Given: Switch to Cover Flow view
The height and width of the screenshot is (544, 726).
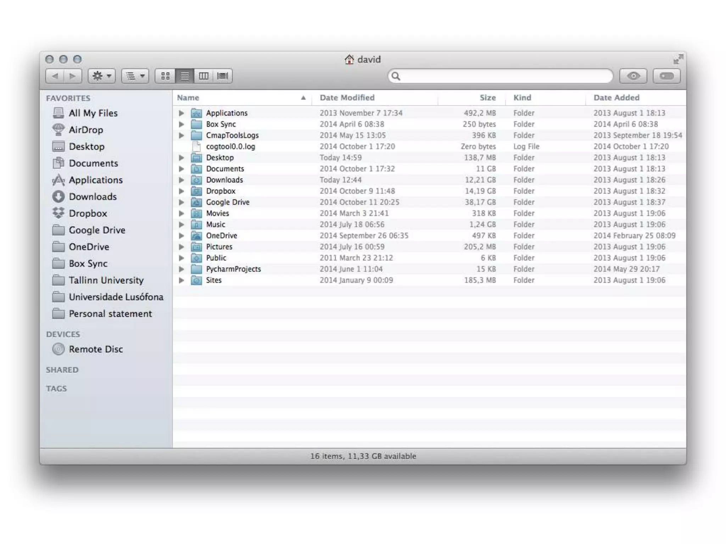Looking at the screenshot, I should tap(223, 76).
